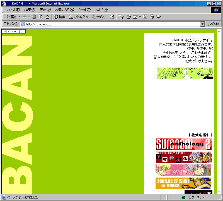Open the Edit button dropdown arrow

(x=140, y=17)
